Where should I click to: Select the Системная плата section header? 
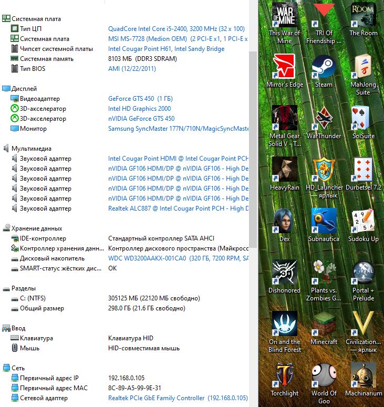point(32,19)
